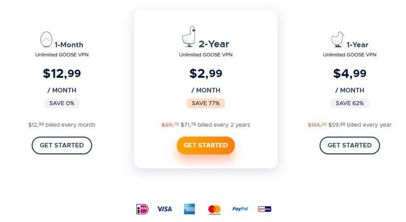Viewport: 406px width, 222px height.
Task: Get started with the 1-Month plan
Action: (x=62, y=146)
